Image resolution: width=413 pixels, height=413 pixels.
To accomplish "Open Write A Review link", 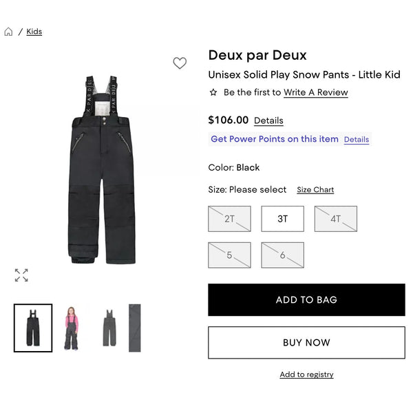I will pyautogui.click(x=315, y=92).
